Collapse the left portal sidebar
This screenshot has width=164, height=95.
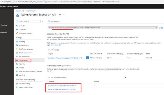12,10
